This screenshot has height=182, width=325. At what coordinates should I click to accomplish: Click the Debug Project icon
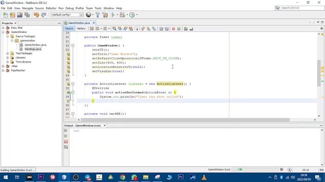click(x=122, y=15)
